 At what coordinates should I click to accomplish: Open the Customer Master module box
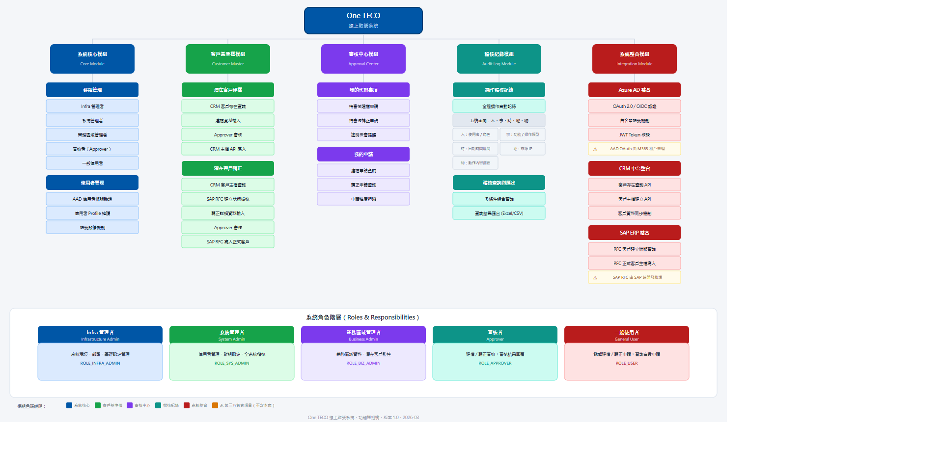(228, 59)
